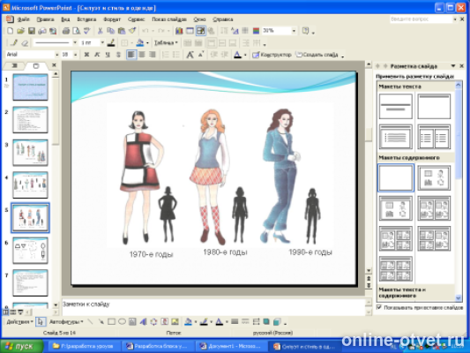Click the font color swatch in the formatting toolbar
Viewport: 470px width, 353px height.
tap(237, 55)
